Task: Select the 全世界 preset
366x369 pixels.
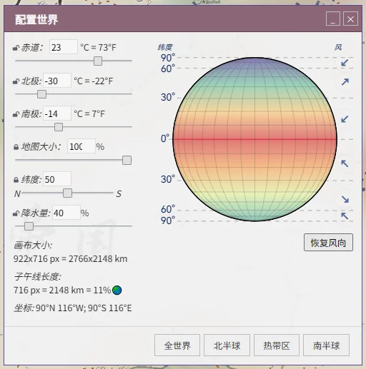Action: point(177,345)
